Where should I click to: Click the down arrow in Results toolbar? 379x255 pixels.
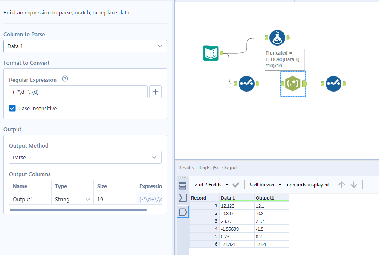pyautogui.click(x=354, y=184)
